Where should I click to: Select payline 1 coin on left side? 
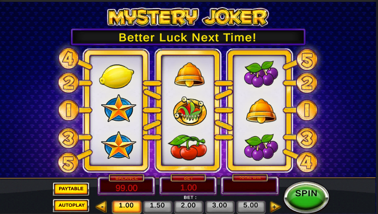point(69,110)
